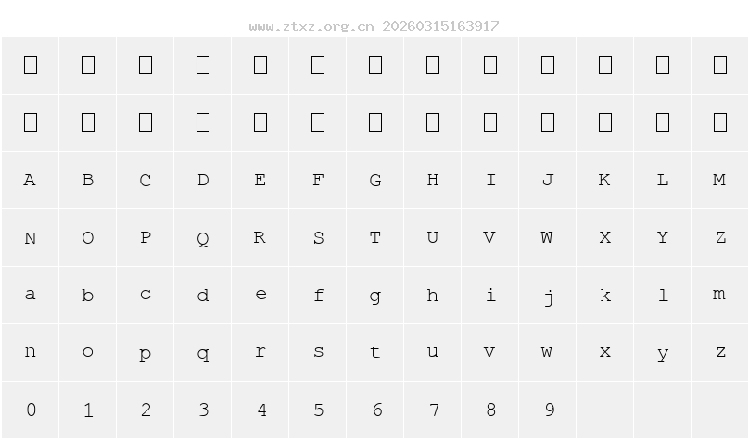Select the lowercase a glyph cell
Viewport: 749px width, 441px height.
coord(30,296)
